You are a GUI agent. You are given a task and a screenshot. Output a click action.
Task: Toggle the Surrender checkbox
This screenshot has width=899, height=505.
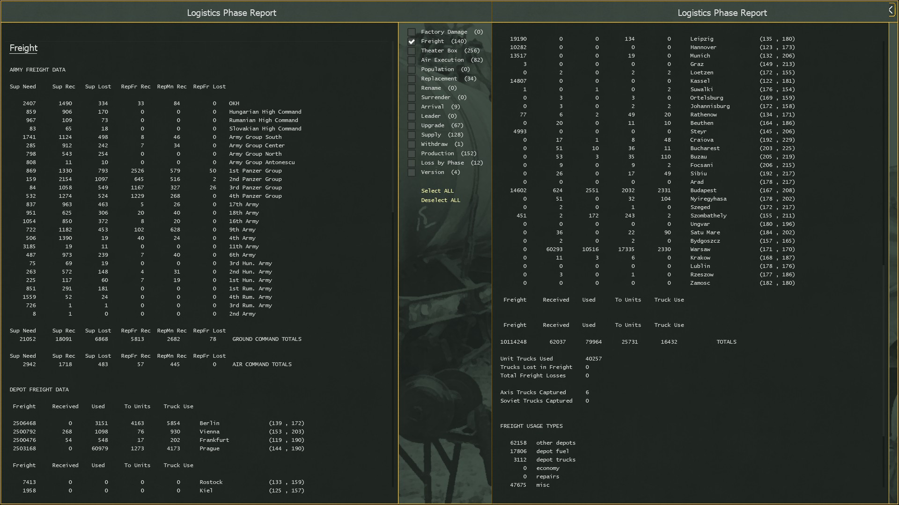[x=412, y=98]
